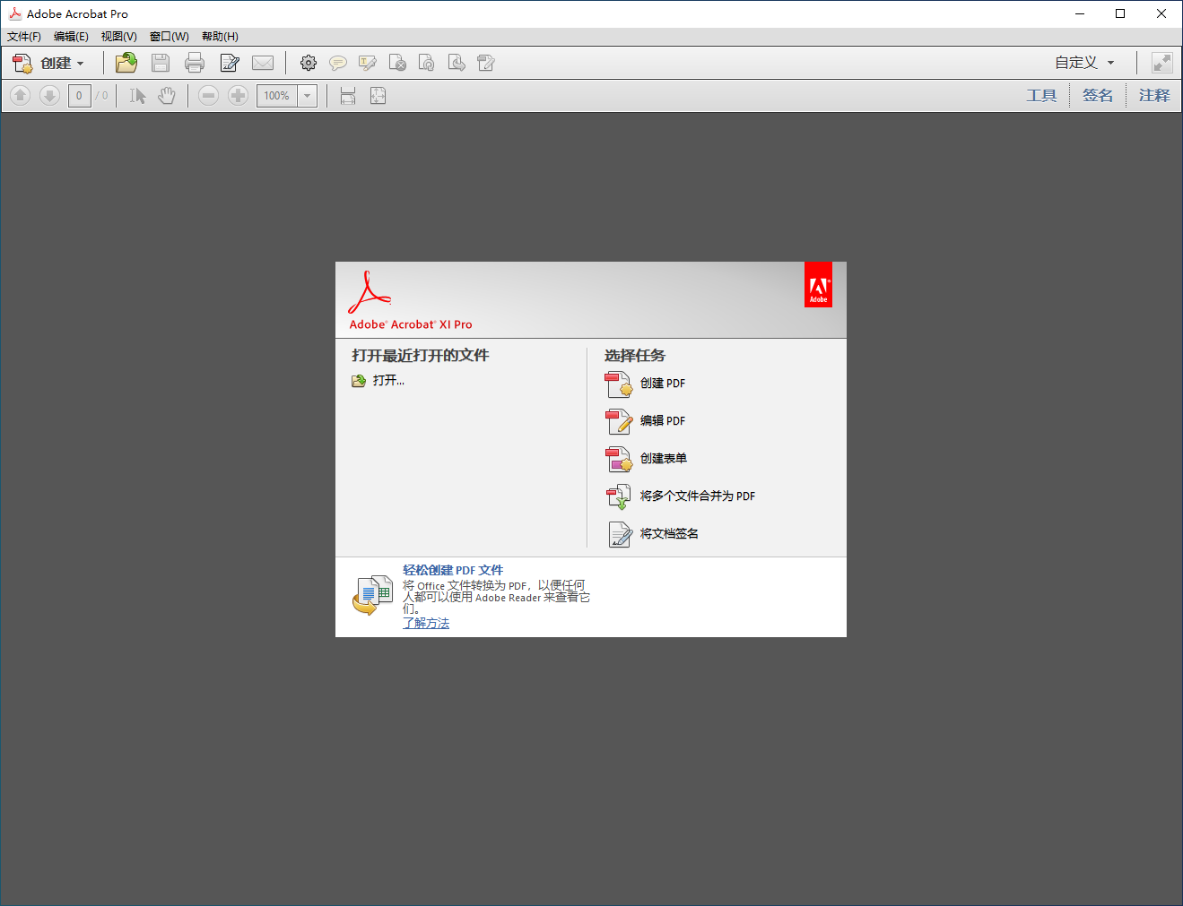
Task: Click the 打开最近打开的文件 heading
Action: [x=421, y=356]
